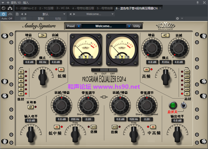
Task: Select the 40 Hz low cut button
Action: click(21, 81)
